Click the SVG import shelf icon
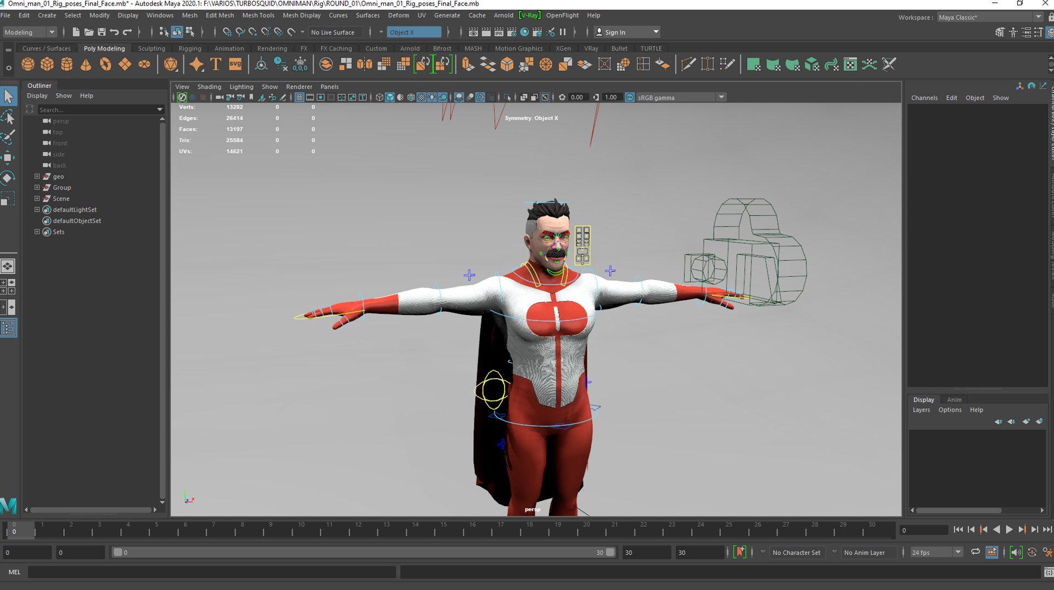 [x=235, y=65]
